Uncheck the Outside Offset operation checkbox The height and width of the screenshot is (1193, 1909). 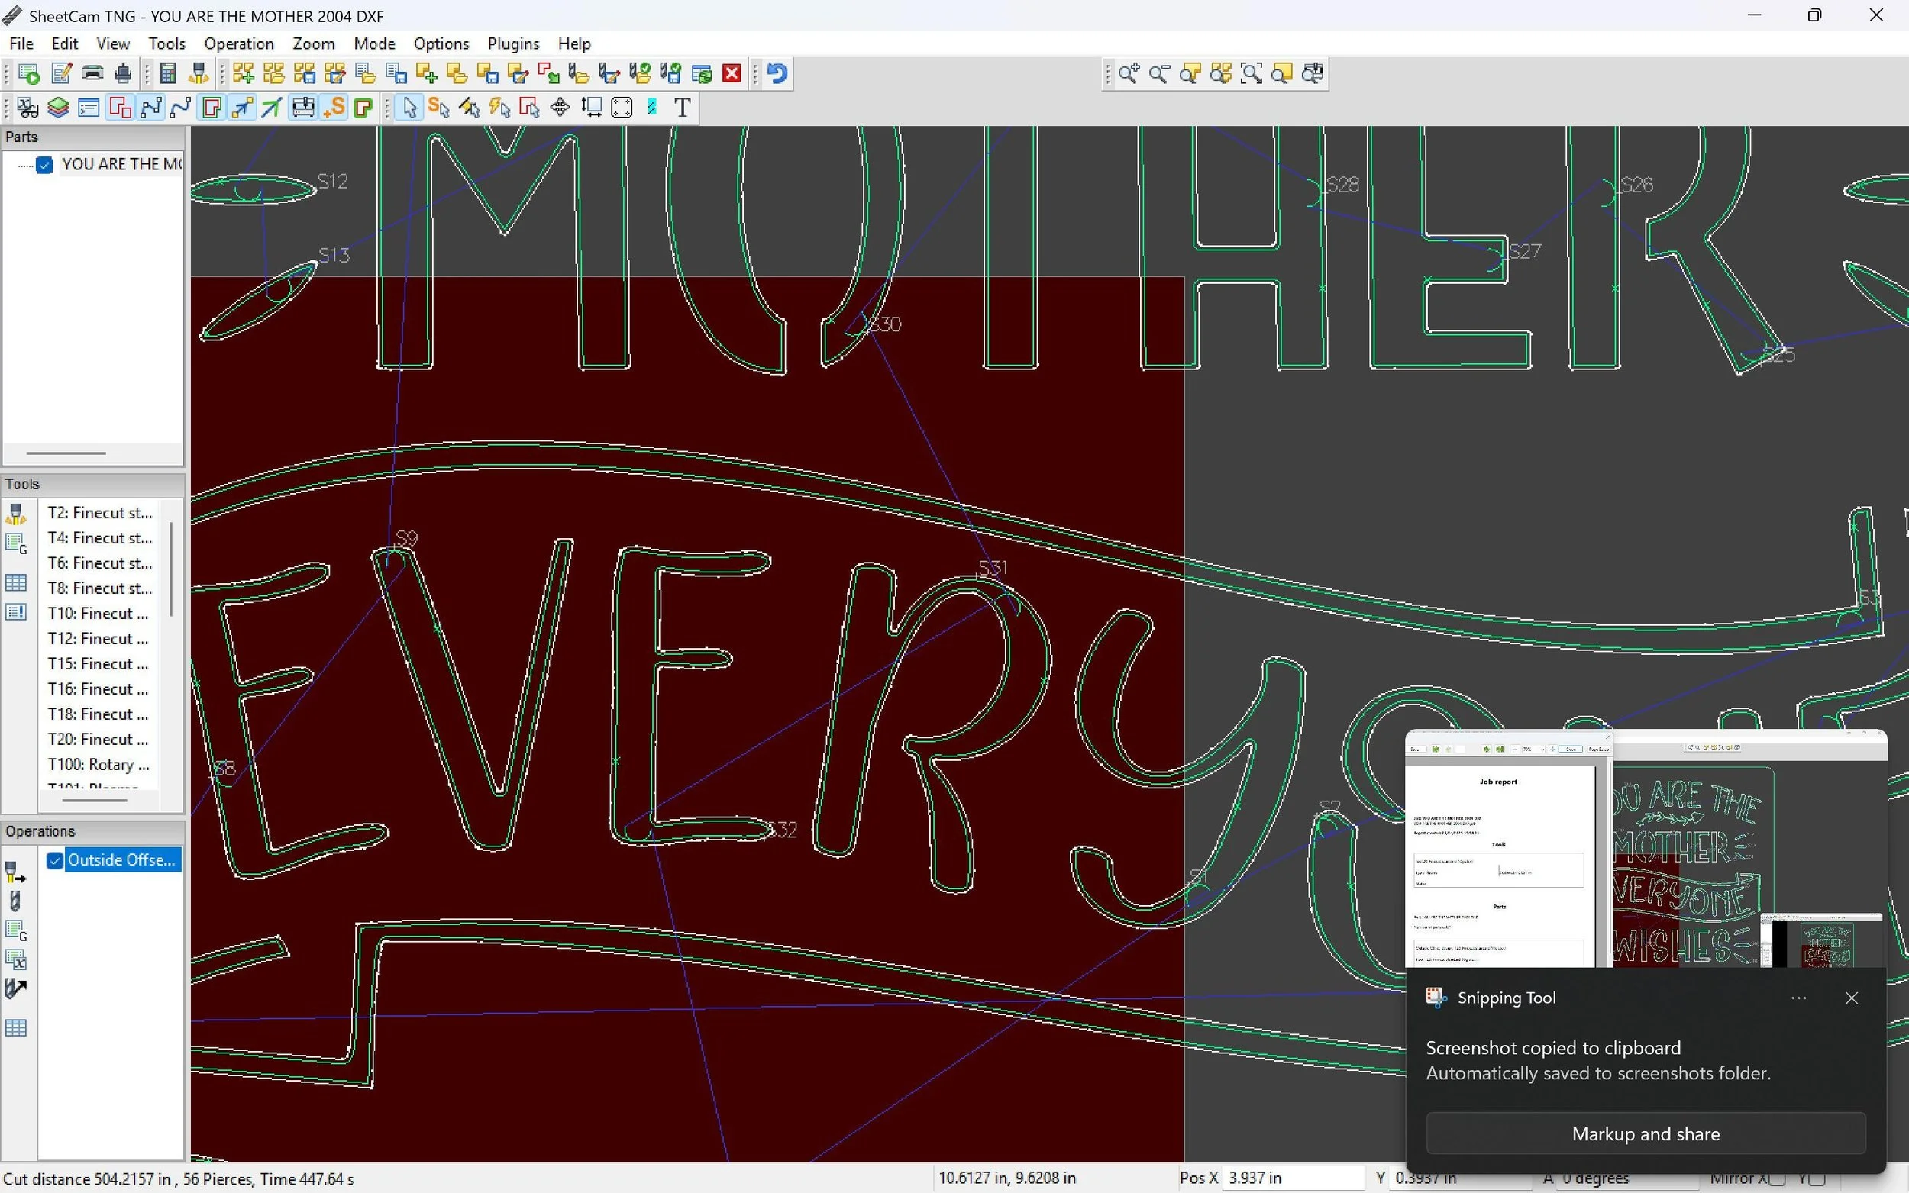(x=54, y=860)
